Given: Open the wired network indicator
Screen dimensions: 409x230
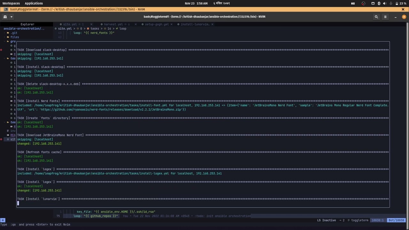Looking at the screenshot, I should coord(373,4).
